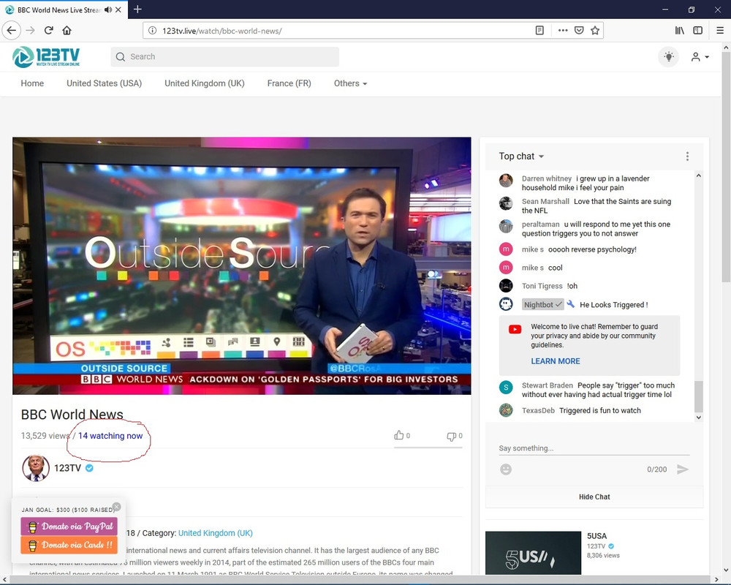This screenshot has height=585, width=731.
Task: Go back with browser back arrow
Action: tap(11, 30)
